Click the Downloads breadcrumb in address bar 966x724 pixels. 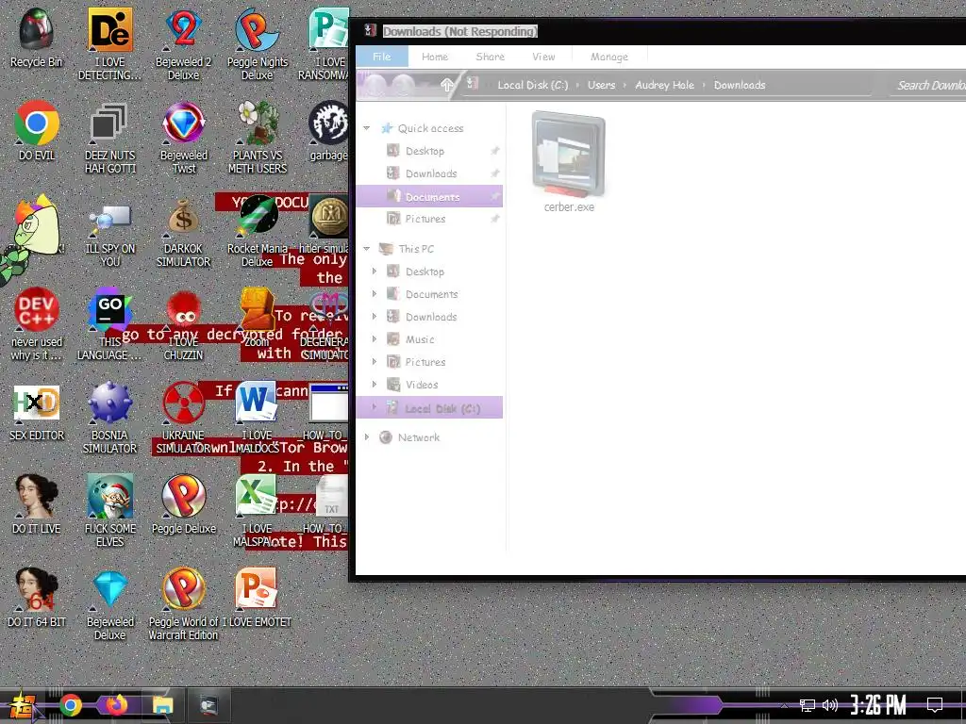tap(740, 85)
